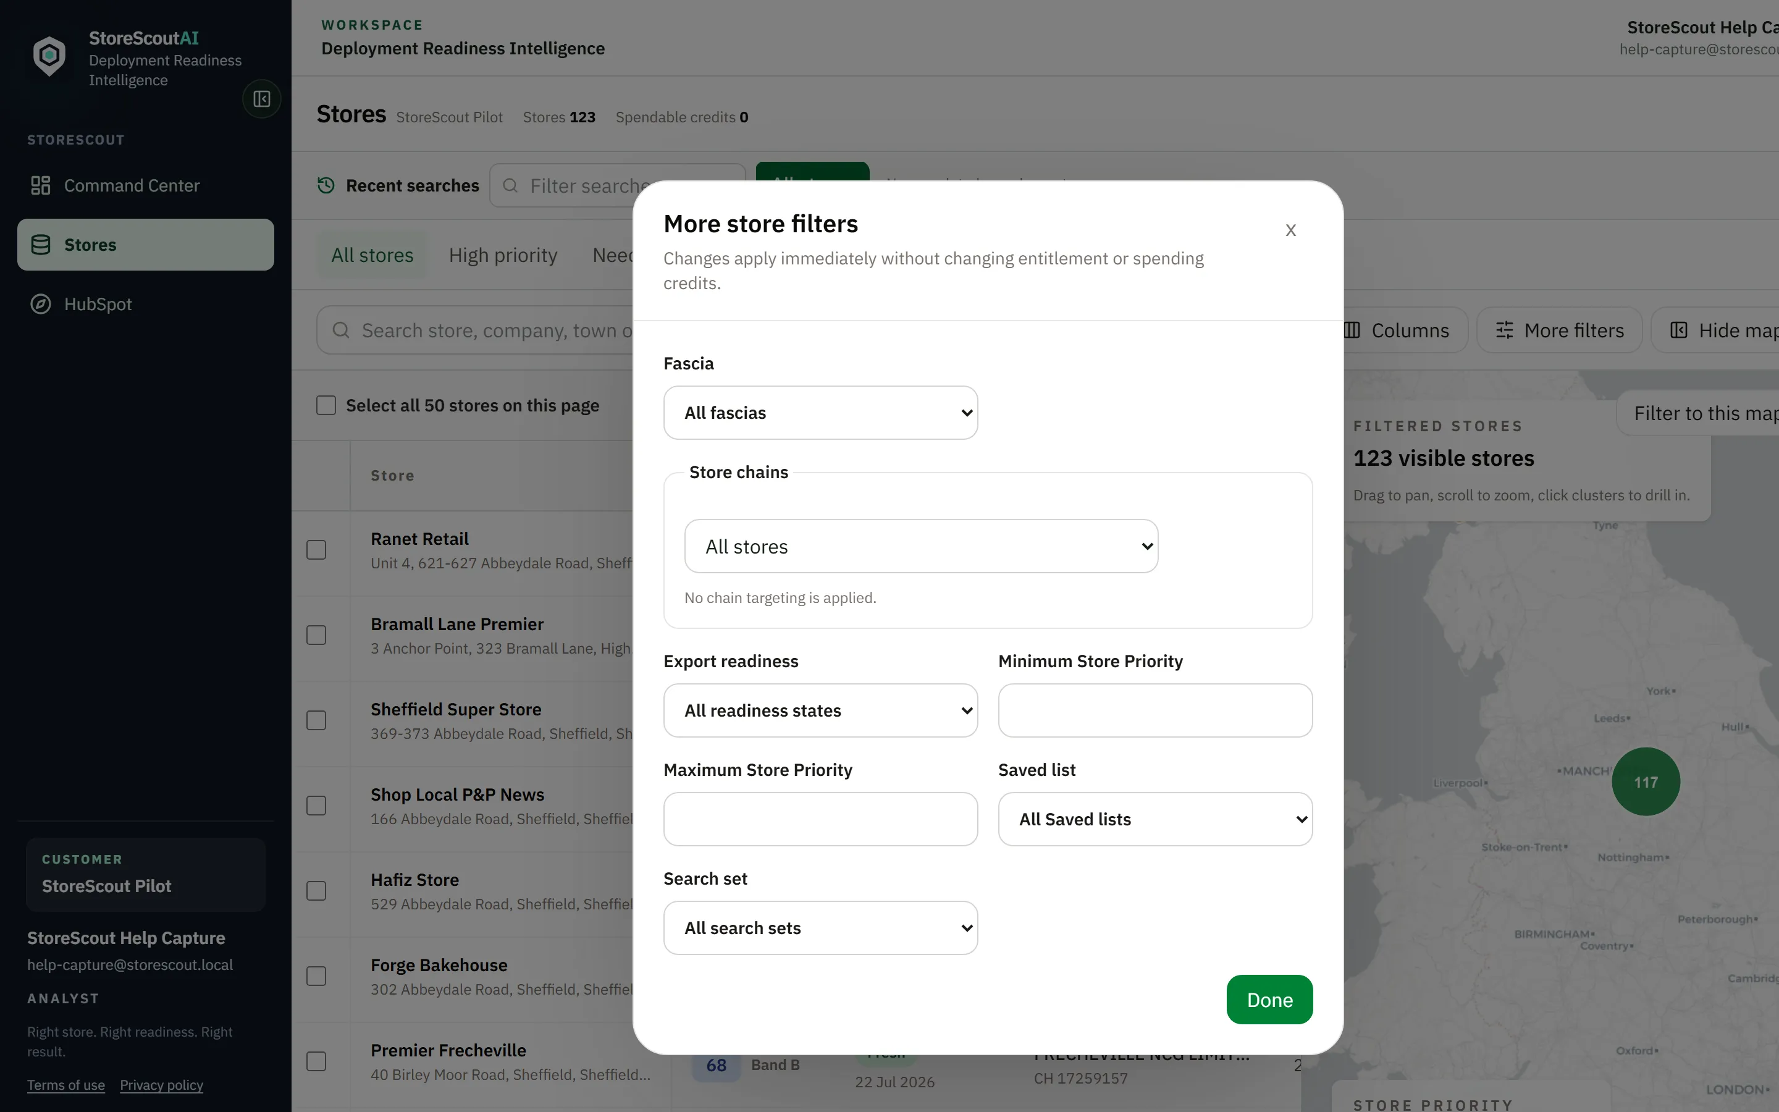Viewport: 1779px width, 1112px height.
Task: Open Command Center in sidebar
Action: click(146, 185)
